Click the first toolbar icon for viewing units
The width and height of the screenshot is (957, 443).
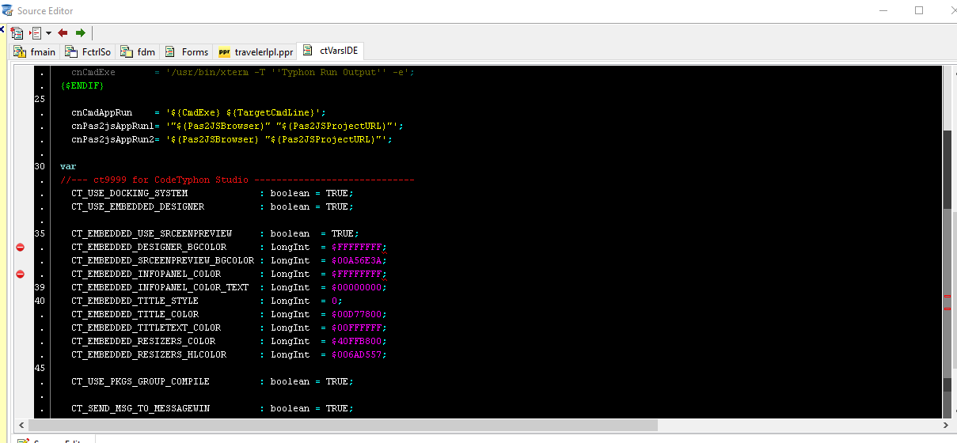point(17,33)
